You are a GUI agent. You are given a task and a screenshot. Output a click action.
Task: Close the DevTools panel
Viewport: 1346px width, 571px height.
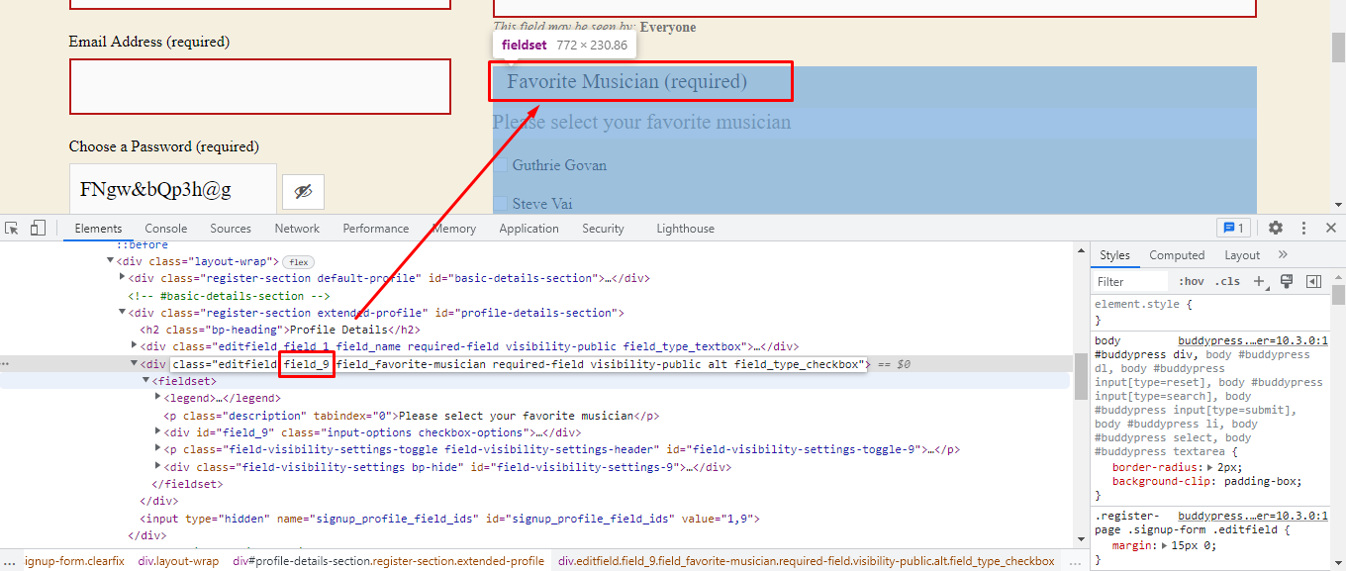click(1331, 228)
